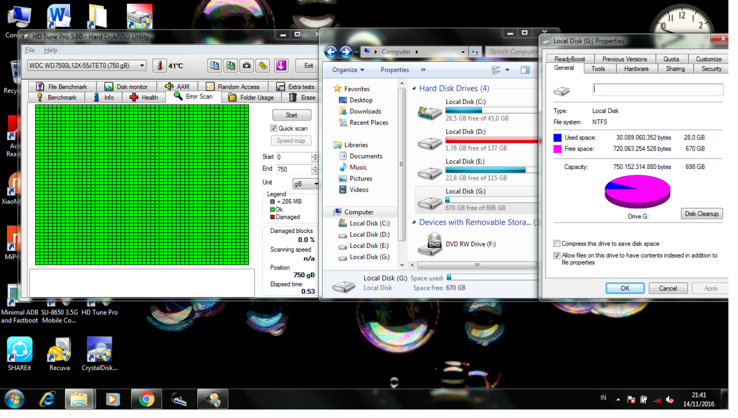Image resolution: width=738 pixels, height=418 pixels.
Task: Switch to the Benchmark tab
Action: 56,97
